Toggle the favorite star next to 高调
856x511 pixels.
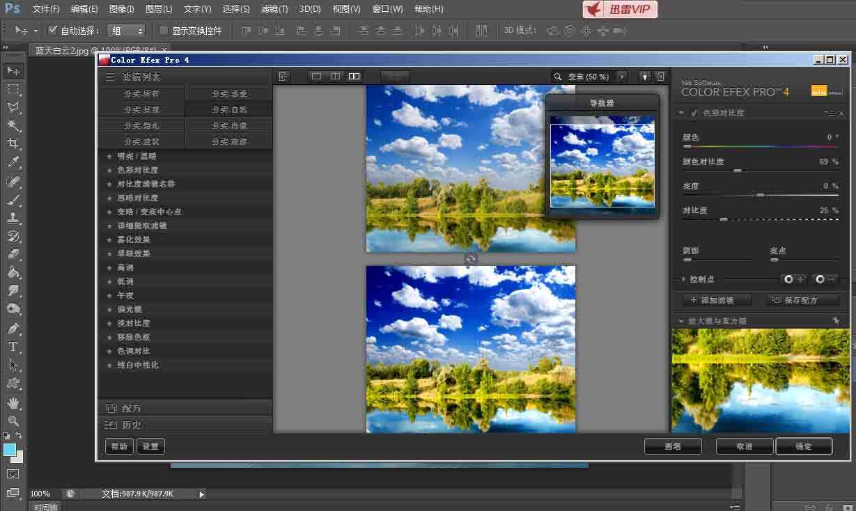point(109,267)
